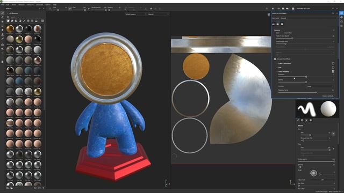Expand All libraries tree in Assets
This screenshot has height=193, width=344.
pyautogui.click(x=8, y=13)
